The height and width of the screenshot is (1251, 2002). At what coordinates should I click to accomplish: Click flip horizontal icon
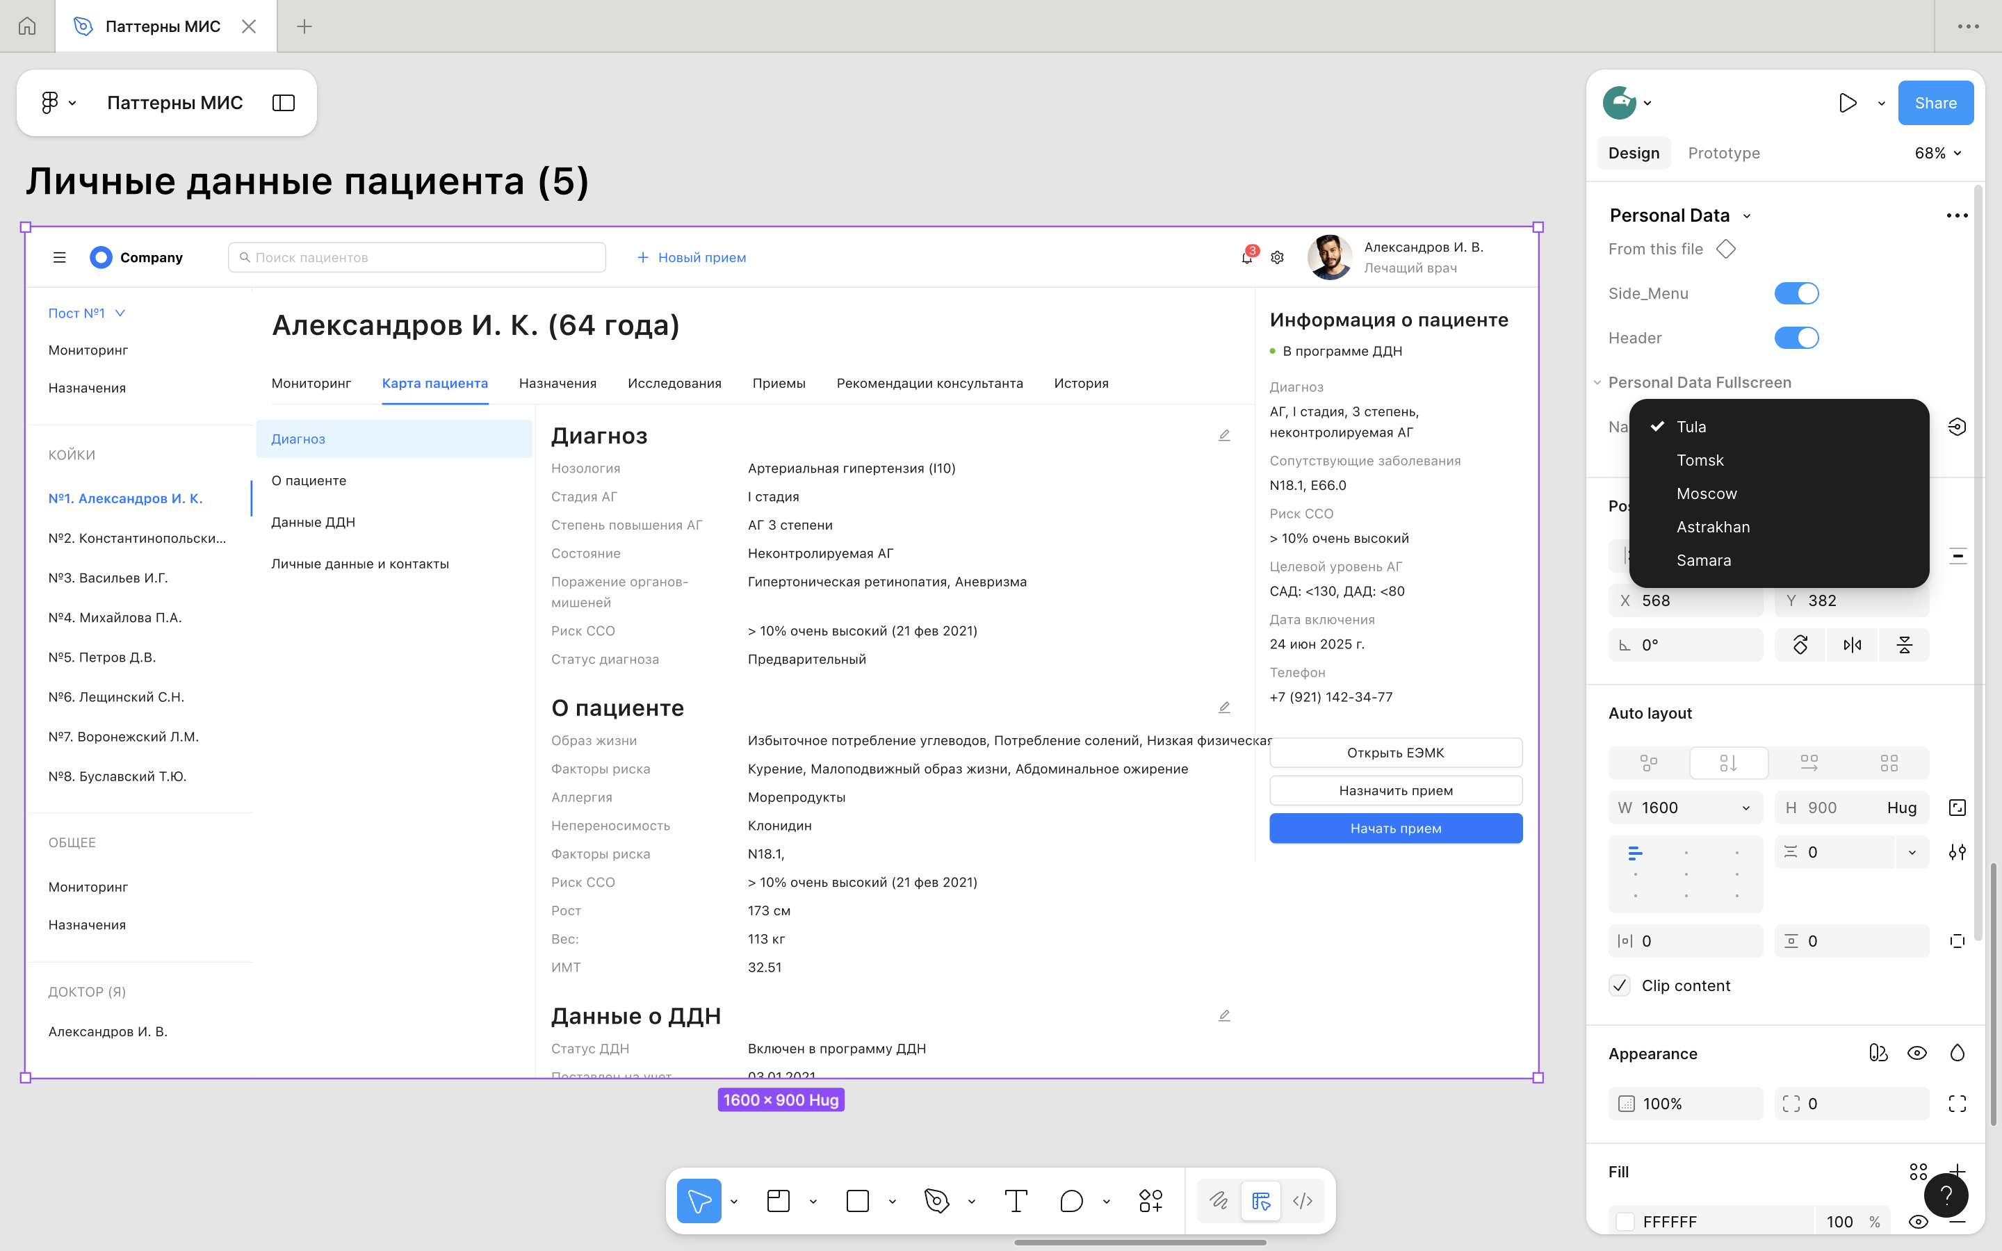tap(1853, 646)
